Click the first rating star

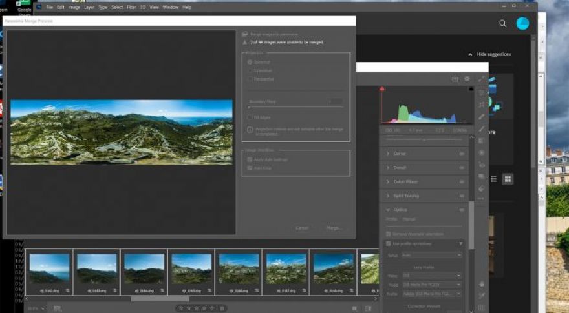tap(180, 308)
